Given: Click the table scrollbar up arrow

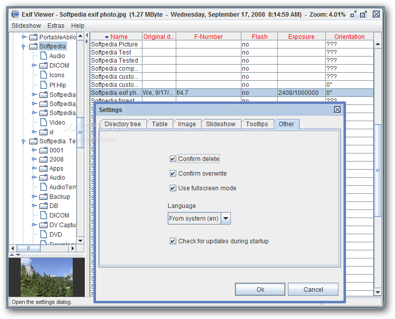Looking at the screenshot, I should (378, 44).
